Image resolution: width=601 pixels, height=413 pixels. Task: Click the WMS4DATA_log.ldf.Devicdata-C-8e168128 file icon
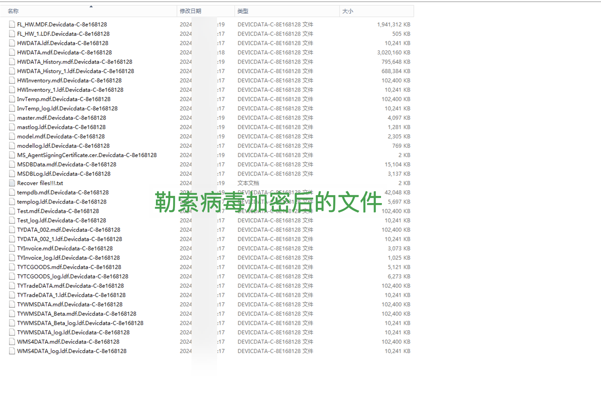12,351
